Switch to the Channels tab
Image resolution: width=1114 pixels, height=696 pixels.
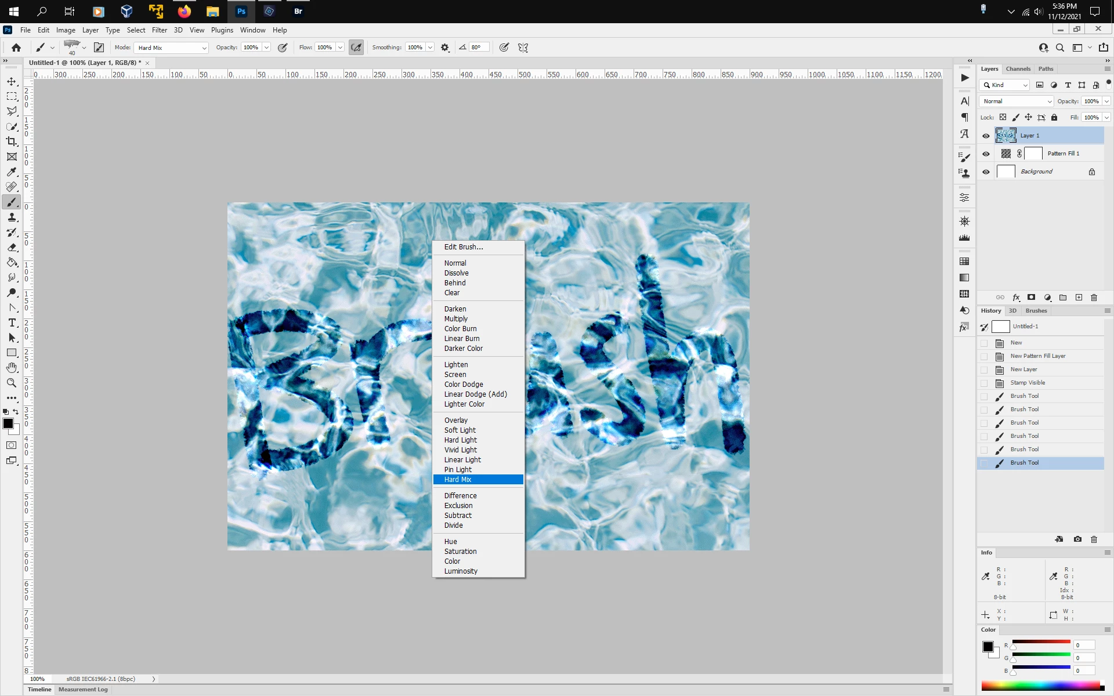1018,68
